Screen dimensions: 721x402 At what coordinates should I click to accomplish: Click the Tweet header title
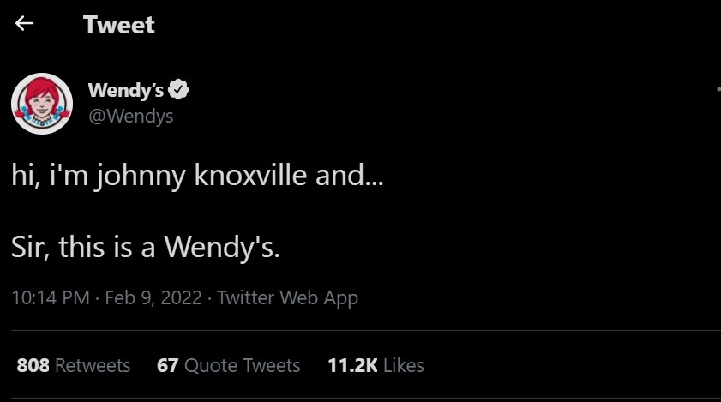(119, 25)
